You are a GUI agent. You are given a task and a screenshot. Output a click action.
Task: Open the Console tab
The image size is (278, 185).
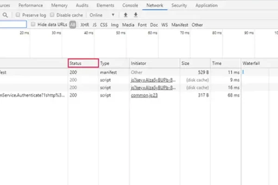[x=130, y=5]
